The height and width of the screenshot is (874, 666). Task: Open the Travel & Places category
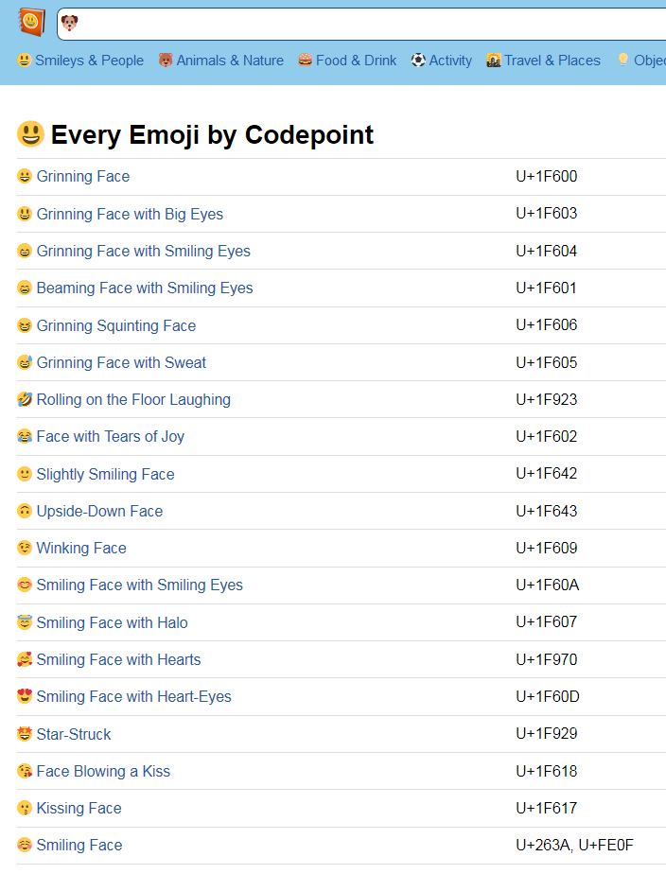pyautogui.click(x=543, y=61)
